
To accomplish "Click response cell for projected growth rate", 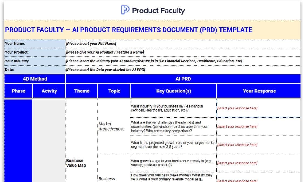I will click(258, 145).
